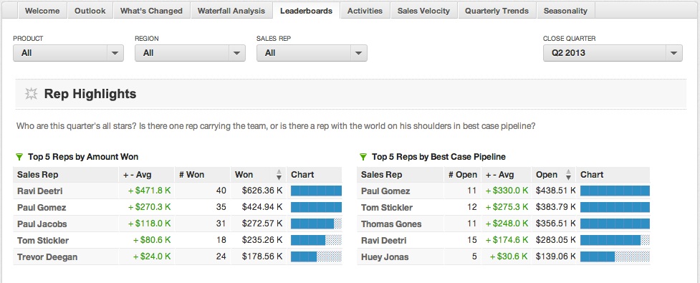Select the Seasonality tab
This screenshot has width=700, height=283.
point(565,11)
